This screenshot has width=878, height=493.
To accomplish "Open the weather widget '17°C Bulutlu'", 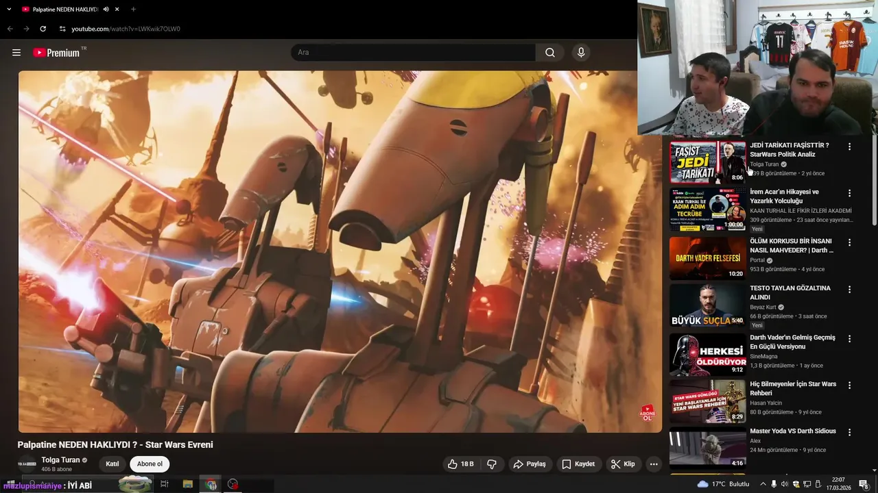I will click(723, 484).
